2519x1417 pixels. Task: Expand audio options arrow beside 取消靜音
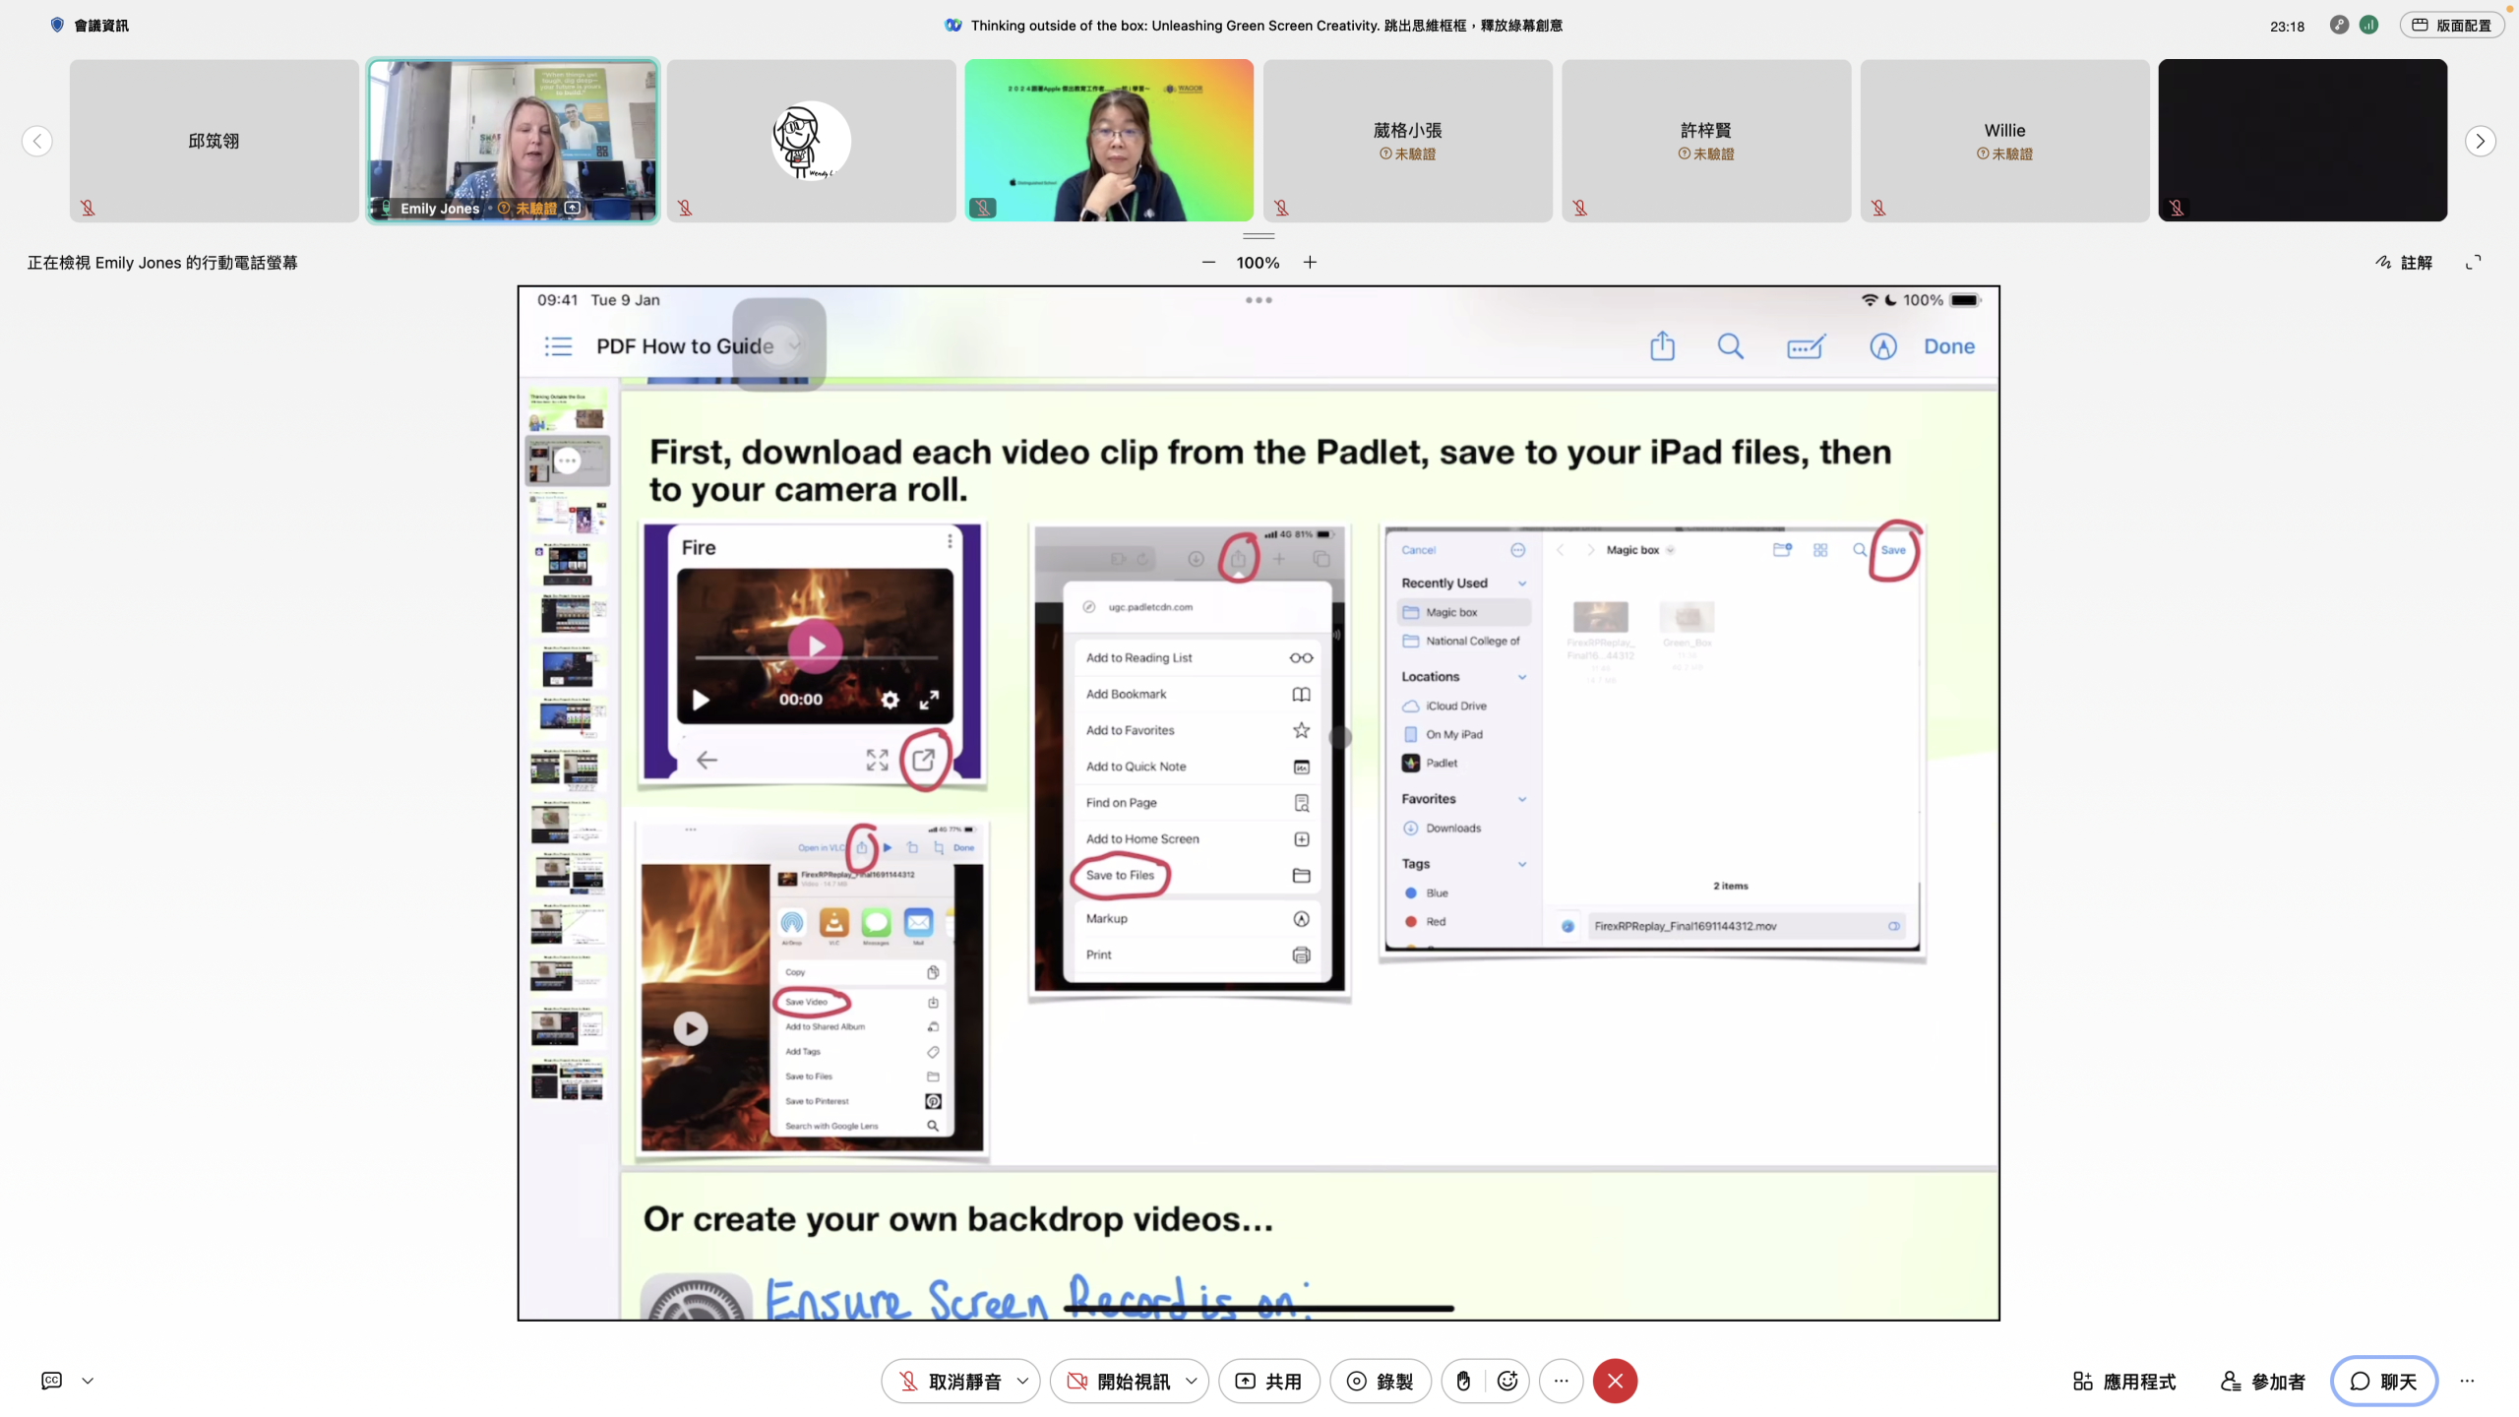(x=1022, y=1382)
